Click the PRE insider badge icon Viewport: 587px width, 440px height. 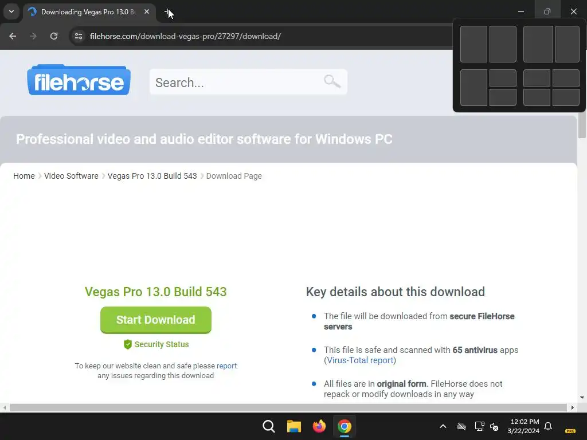click(570, 431)
